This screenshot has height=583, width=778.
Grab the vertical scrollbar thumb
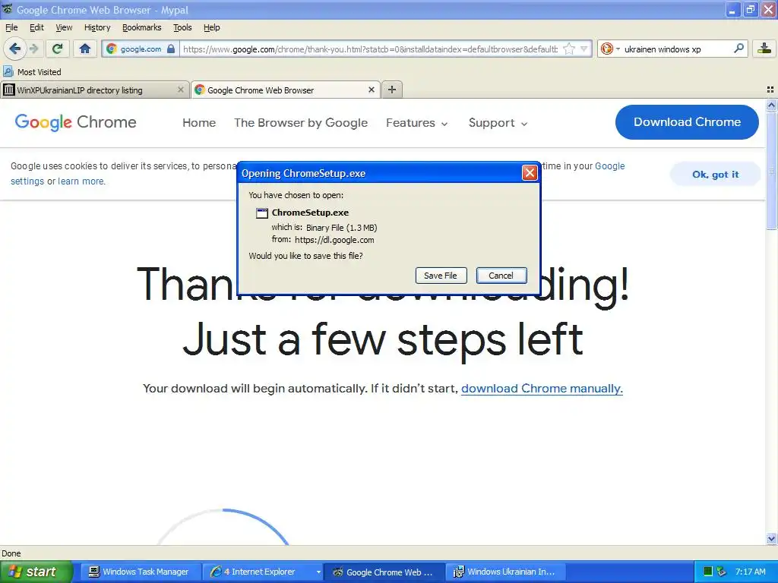771,170
